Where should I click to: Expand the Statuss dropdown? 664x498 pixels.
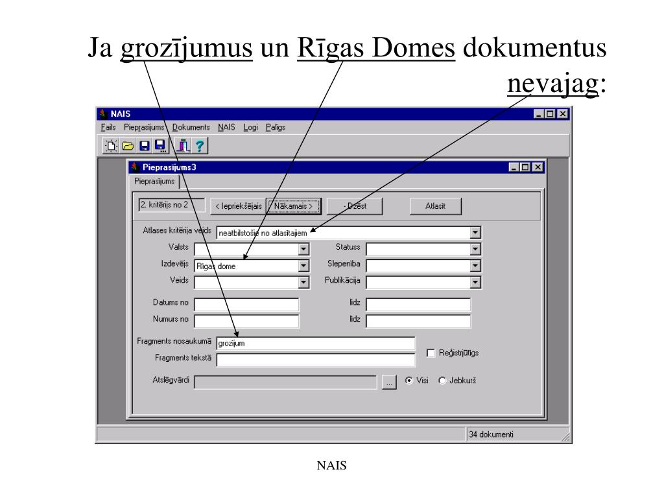(475, 249)
